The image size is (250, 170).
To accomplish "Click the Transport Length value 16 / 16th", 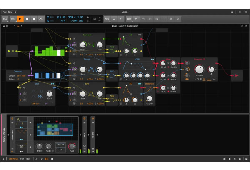I will coord(21,76).
